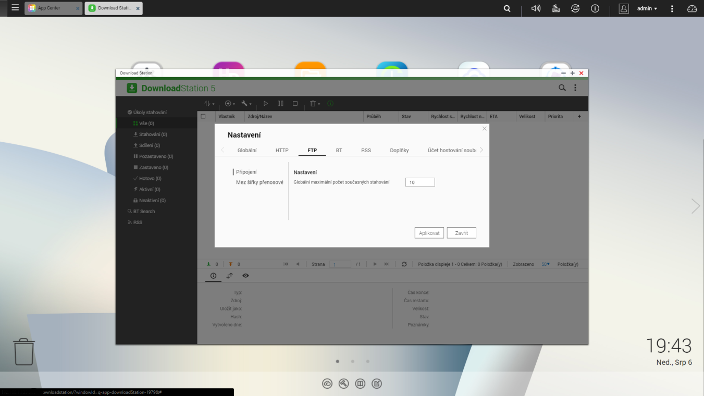Expand the admin account dropdown
The height and width of the screenshot is (396, 704).
coord(647,8)
